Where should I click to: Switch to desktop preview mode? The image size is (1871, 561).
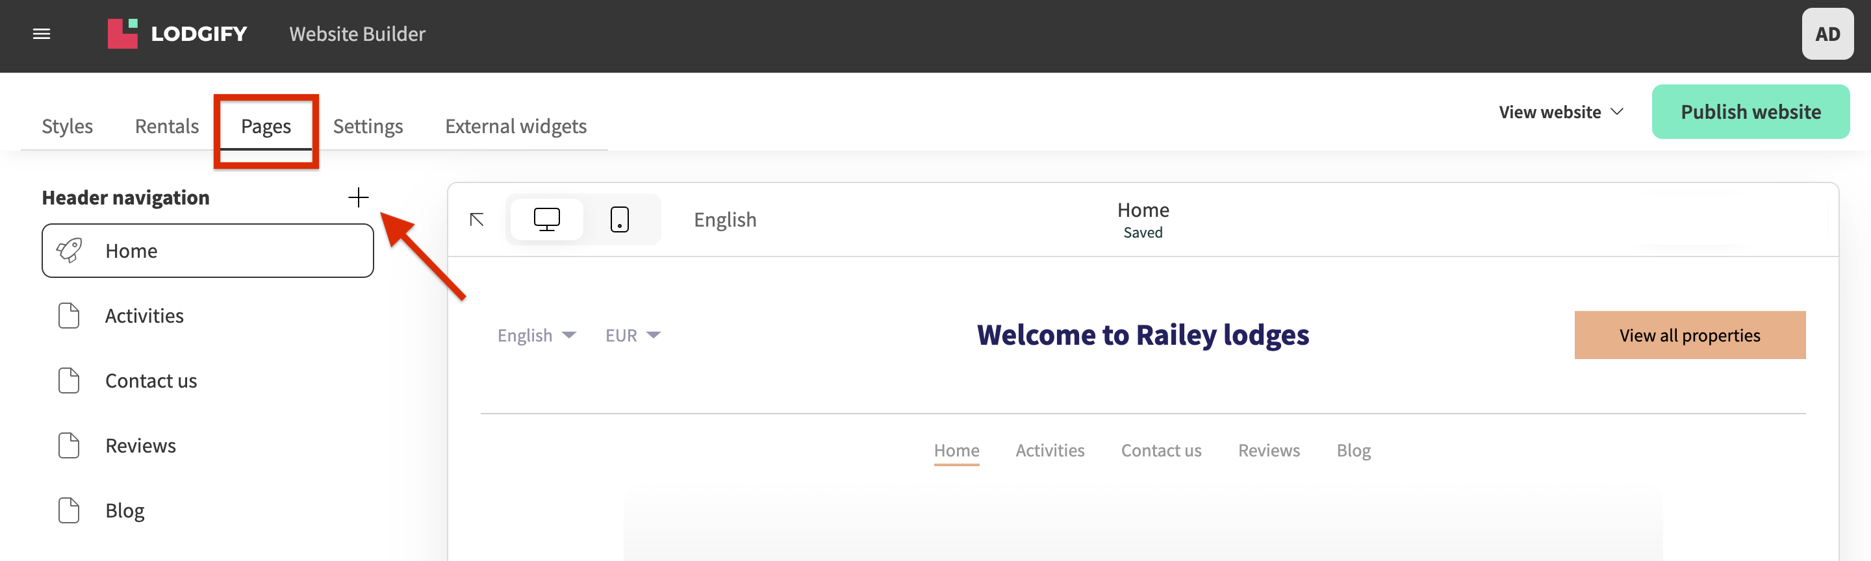(x=546, y=219)
